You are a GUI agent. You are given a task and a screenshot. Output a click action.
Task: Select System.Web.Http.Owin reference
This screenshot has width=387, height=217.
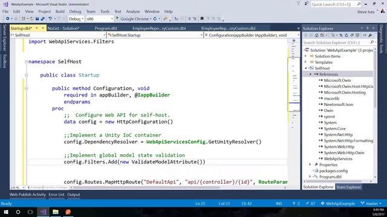click(344, 153)
